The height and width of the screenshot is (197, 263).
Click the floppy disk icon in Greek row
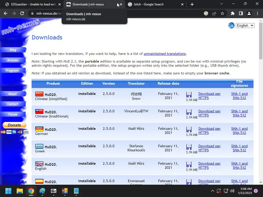(x=189, y=147)
